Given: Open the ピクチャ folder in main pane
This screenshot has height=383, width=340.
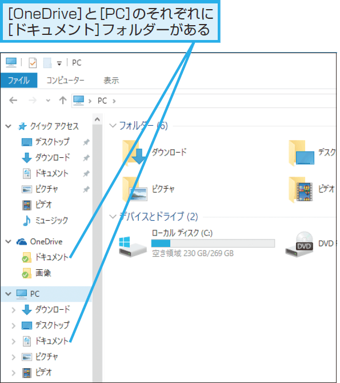Looking at the screenshot, I should 149,189.
